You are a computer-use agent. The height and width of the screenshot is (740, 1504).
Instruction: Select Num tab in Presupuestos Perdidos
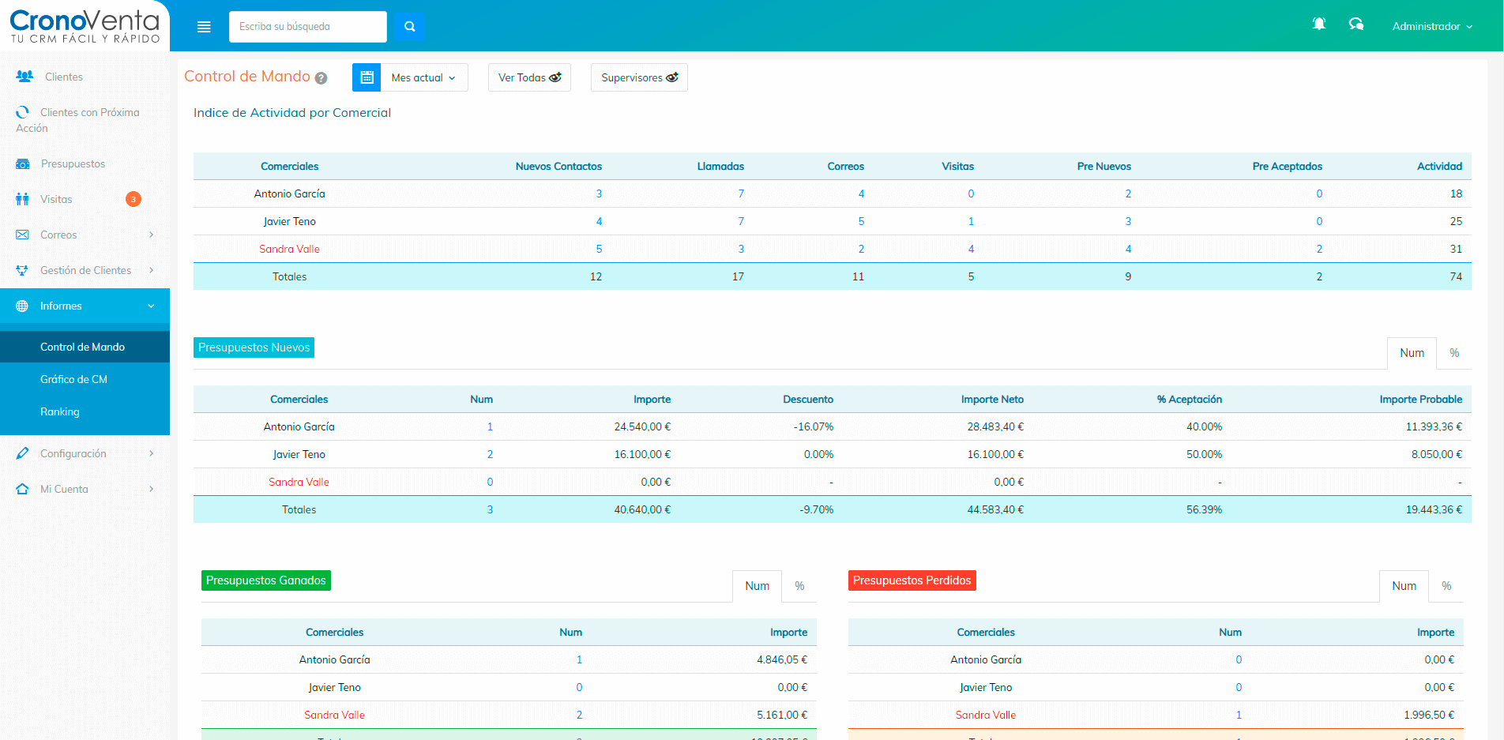point(1404,586)
